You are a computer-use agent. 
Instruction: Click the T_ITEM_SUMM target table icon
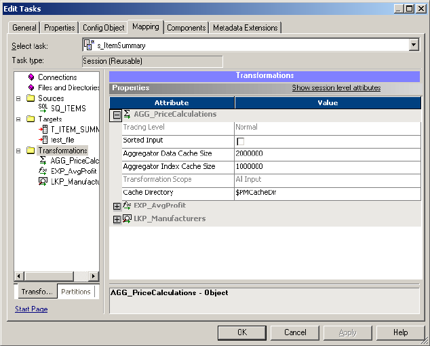click(43, 129)
